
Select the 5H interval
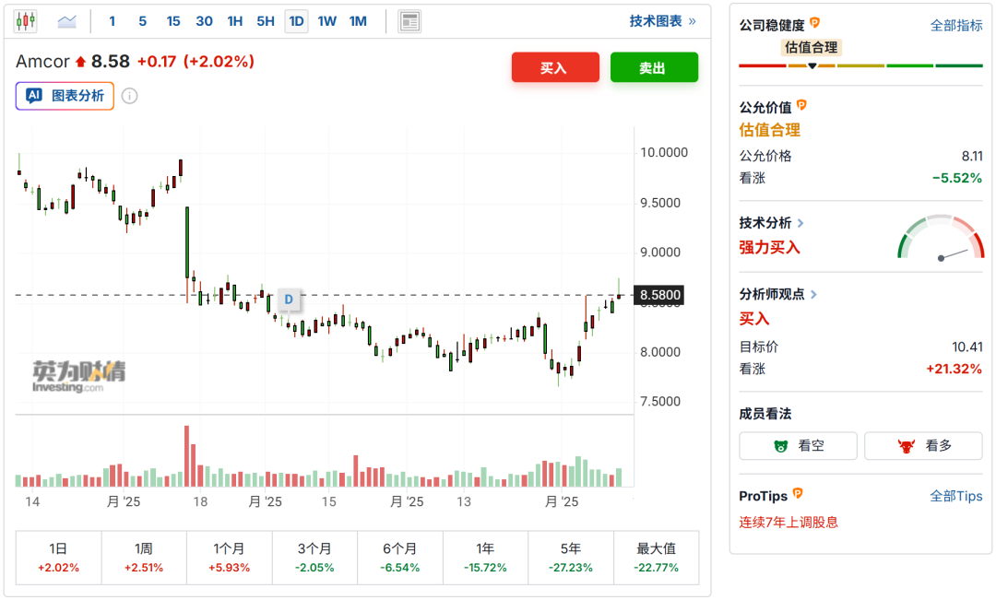tap(266, 21)
